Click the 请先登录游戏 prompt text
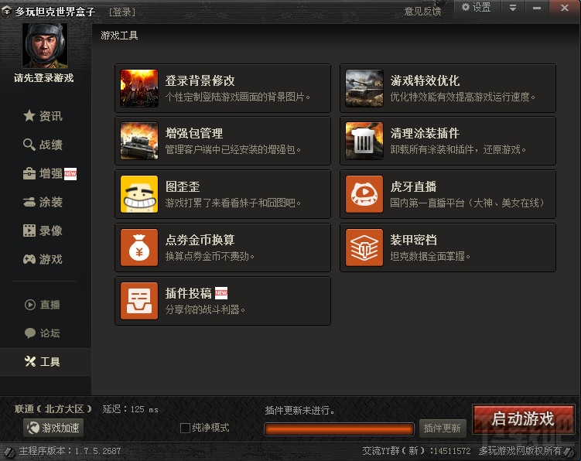This screenshot has width=581, height=461. point(44,78)
